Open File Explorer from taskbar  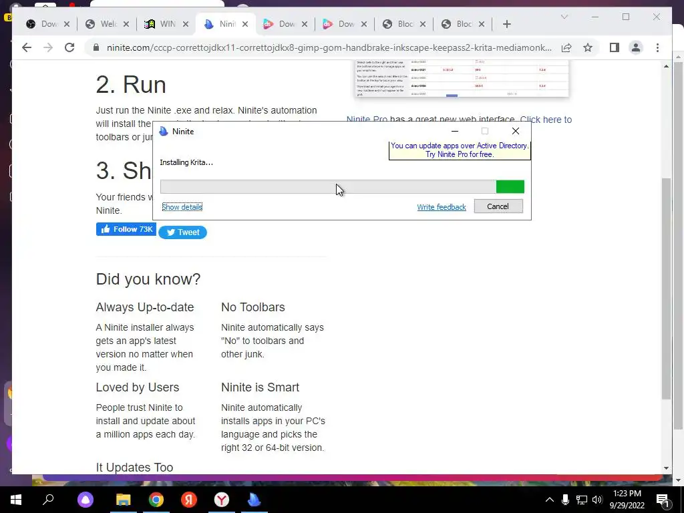pyautogui.click(x=124, y=500)
